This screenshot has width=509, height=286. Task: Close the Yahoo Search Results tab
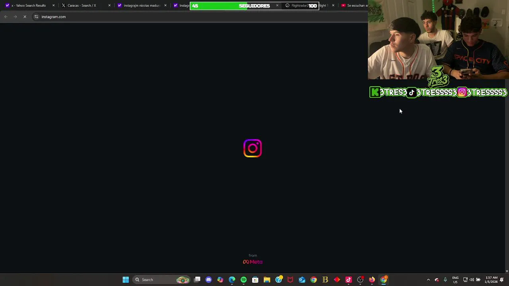click(x=54, y=6)
